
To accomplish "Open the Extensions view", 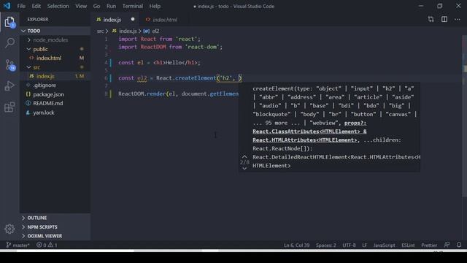I will click(x=9, y=107).
